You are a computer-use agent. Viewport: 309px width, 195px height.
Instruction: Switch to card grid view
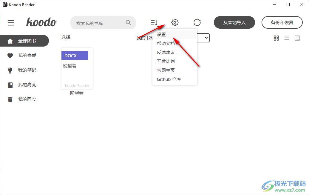click(x=276, y=38)
